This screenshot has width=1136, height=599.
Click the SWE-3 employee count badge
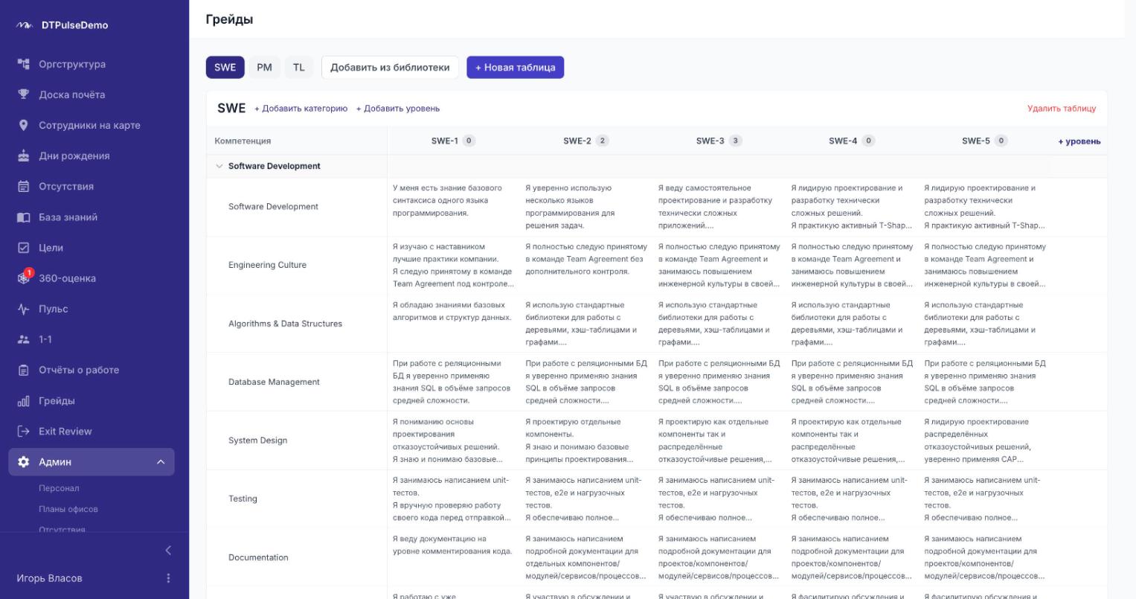pyautogui.click(x=736, y=141)
